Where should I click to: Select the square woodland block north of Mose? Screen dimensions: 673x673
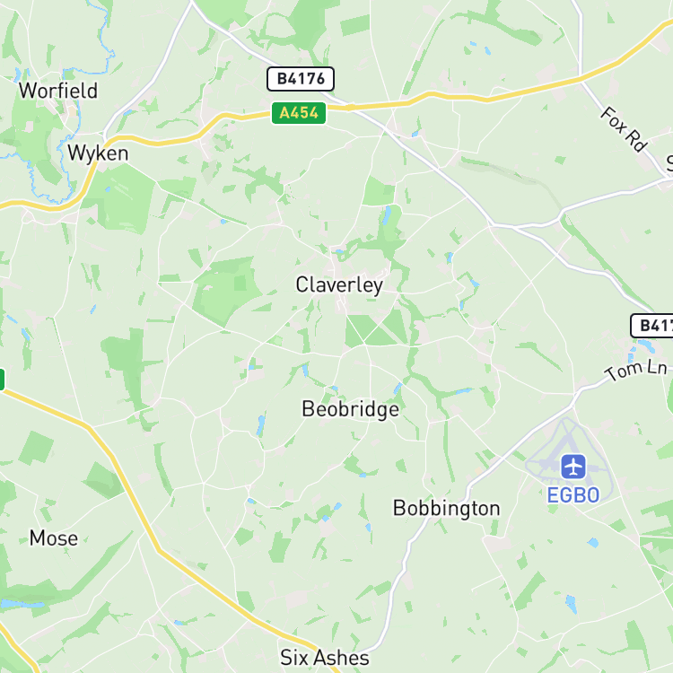coord(36,448)
